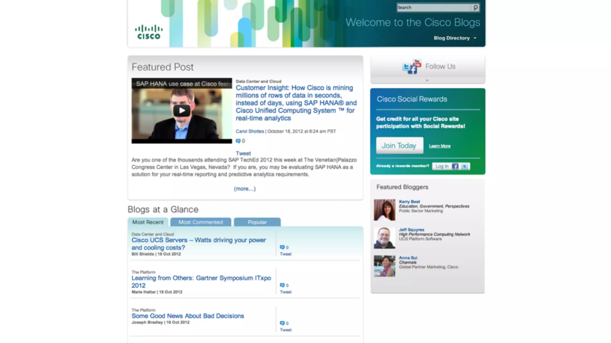Switch to the Most Commented tab
Image resolution: width=611 pixels, height=343 pixels.
pos(200,222)
